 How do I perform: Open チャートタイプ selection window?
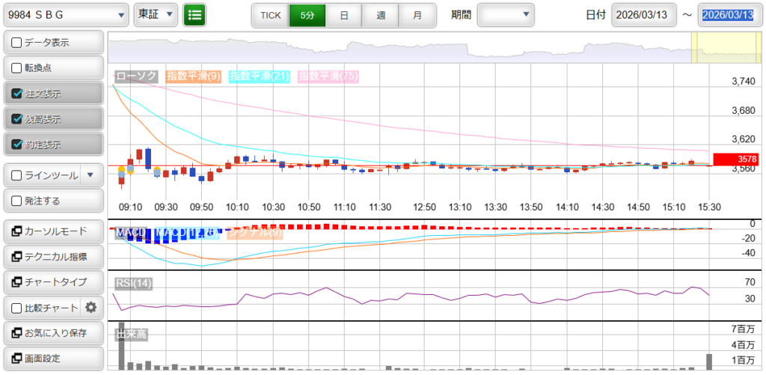coord(52,282)
